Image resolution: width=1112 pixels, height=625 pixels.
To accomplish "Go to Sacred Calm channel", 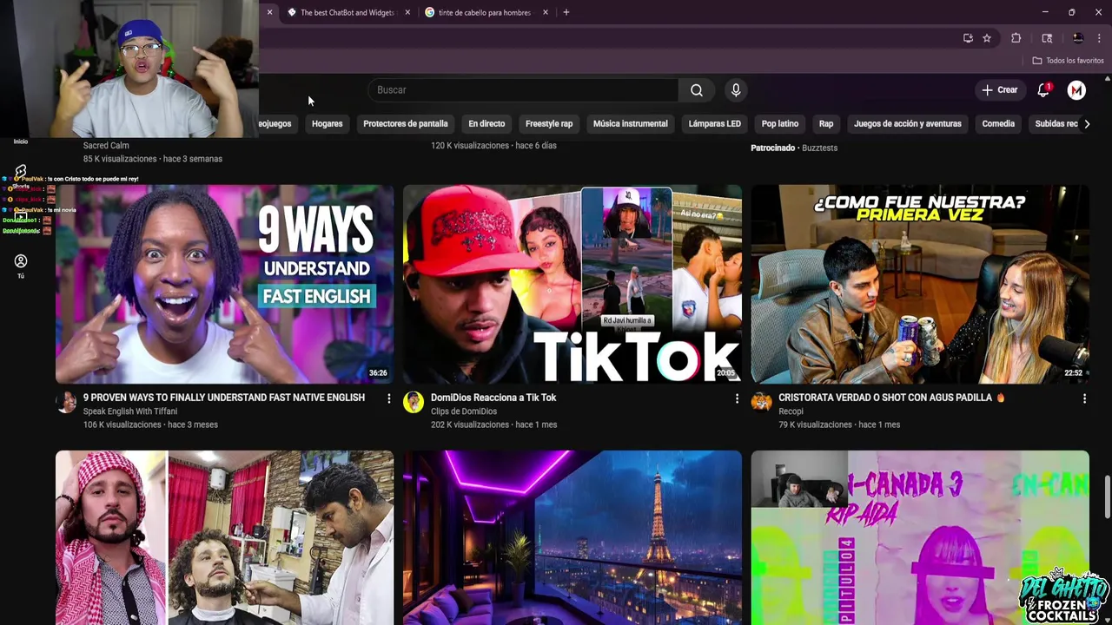I will click(x=106, y=146).
